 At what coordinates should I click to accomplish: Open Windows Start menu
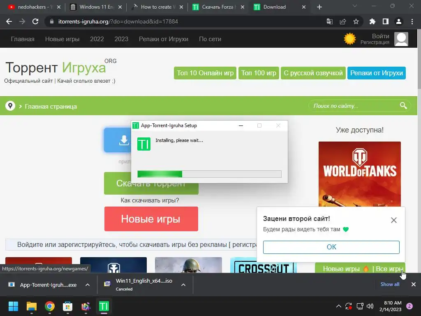tap(13, 306)
